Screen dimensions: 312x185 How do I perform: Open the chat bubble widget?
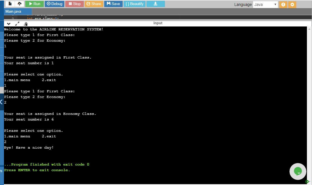298,171
